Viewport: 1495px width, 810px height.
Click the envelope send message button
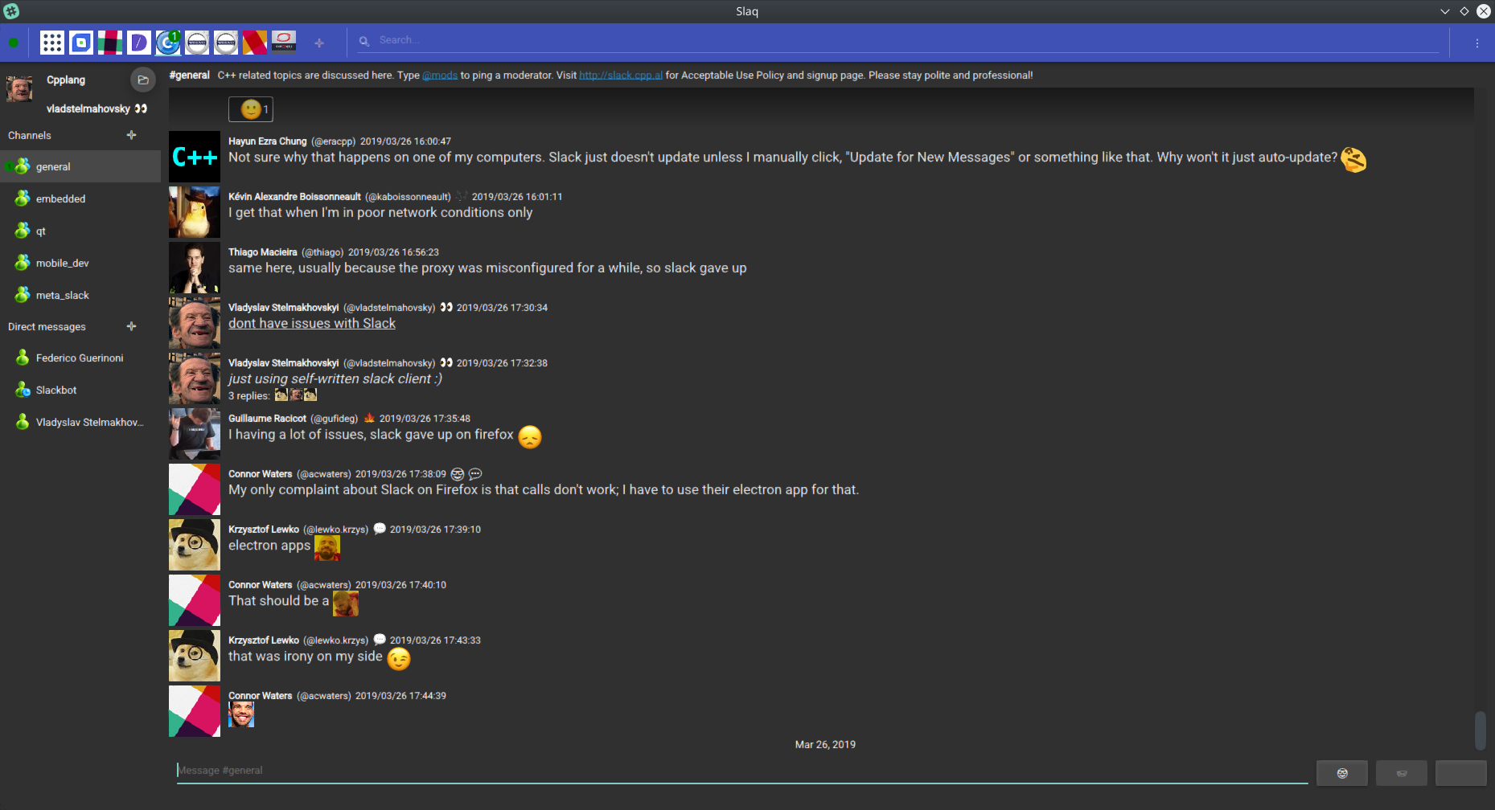click(1402, 773)
